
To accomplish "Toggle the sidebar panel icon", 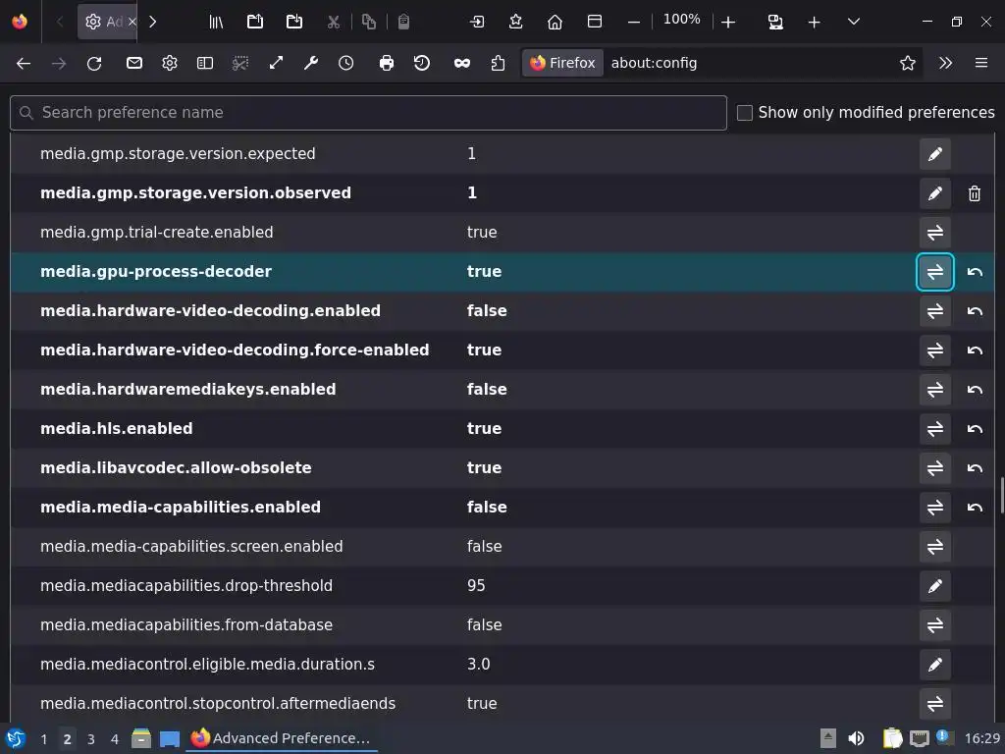I will [204, 63].
